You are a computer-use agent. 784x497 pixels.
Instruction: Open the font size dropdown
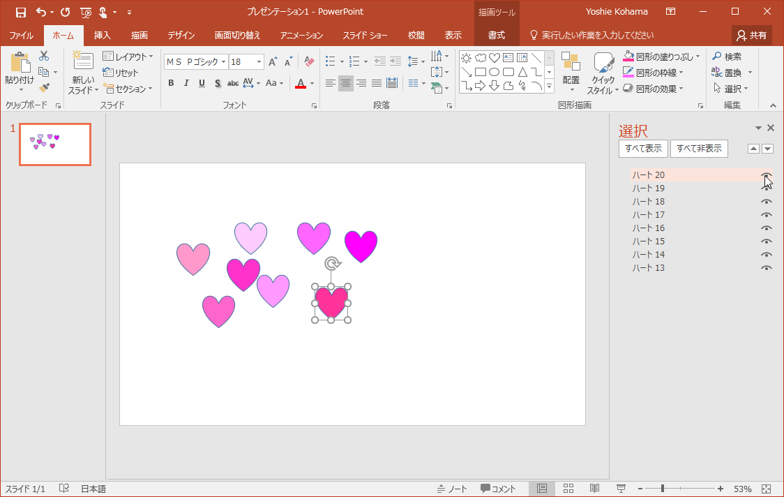(259, 62)
